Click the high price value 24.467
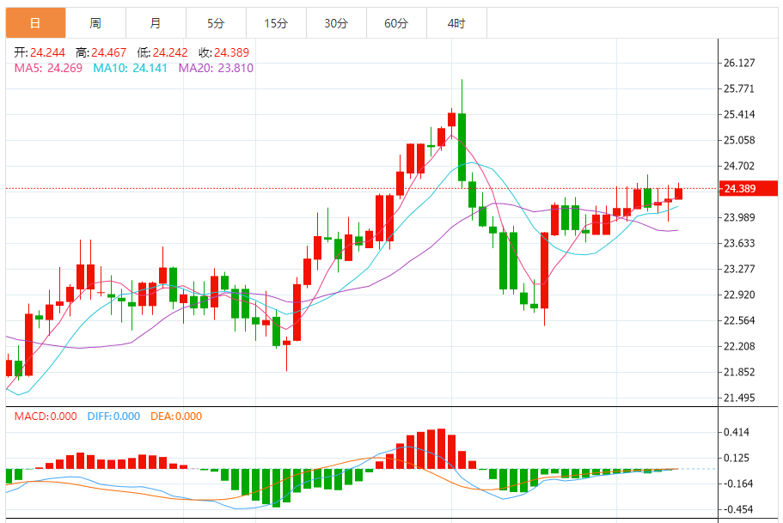The width and height of the screenshot is (783, 523). pyautogui.click(x=109, y=52)
